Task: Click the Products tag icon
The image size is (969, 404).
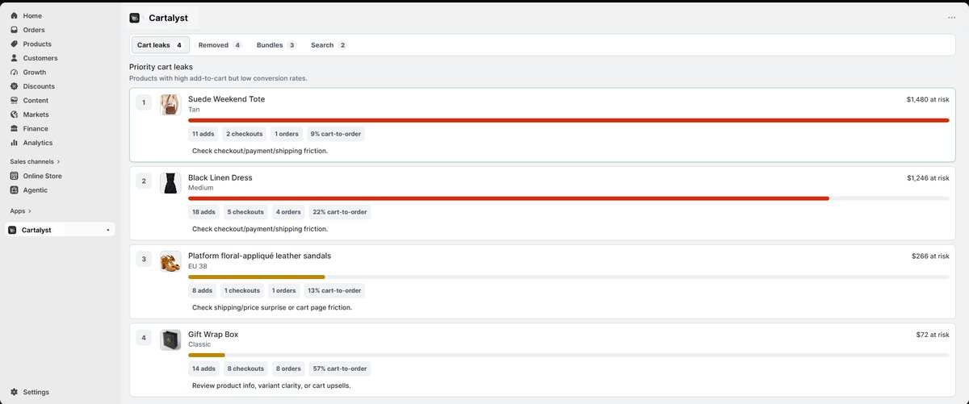Action: [x=14, y=44]
